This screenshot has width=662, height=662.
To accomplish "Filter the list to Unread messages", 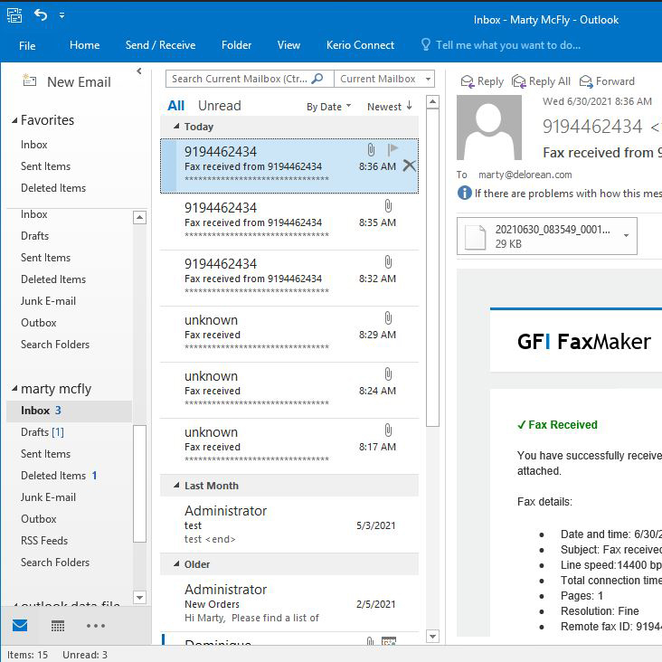I will [x=220, y=106].
